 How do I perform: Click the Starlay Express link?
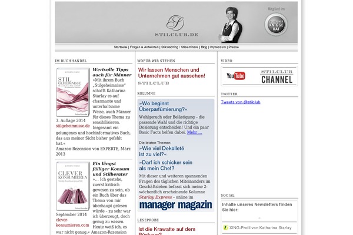pyautogui.click(x=155, y=197)
